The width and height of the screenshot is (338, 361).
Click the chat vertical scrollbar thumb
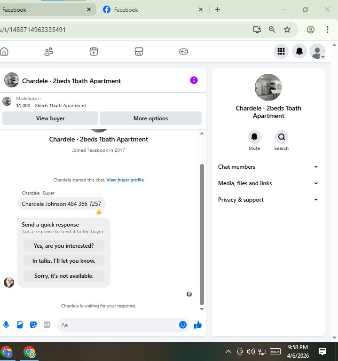pyautogui.click(x=202, y=235)
